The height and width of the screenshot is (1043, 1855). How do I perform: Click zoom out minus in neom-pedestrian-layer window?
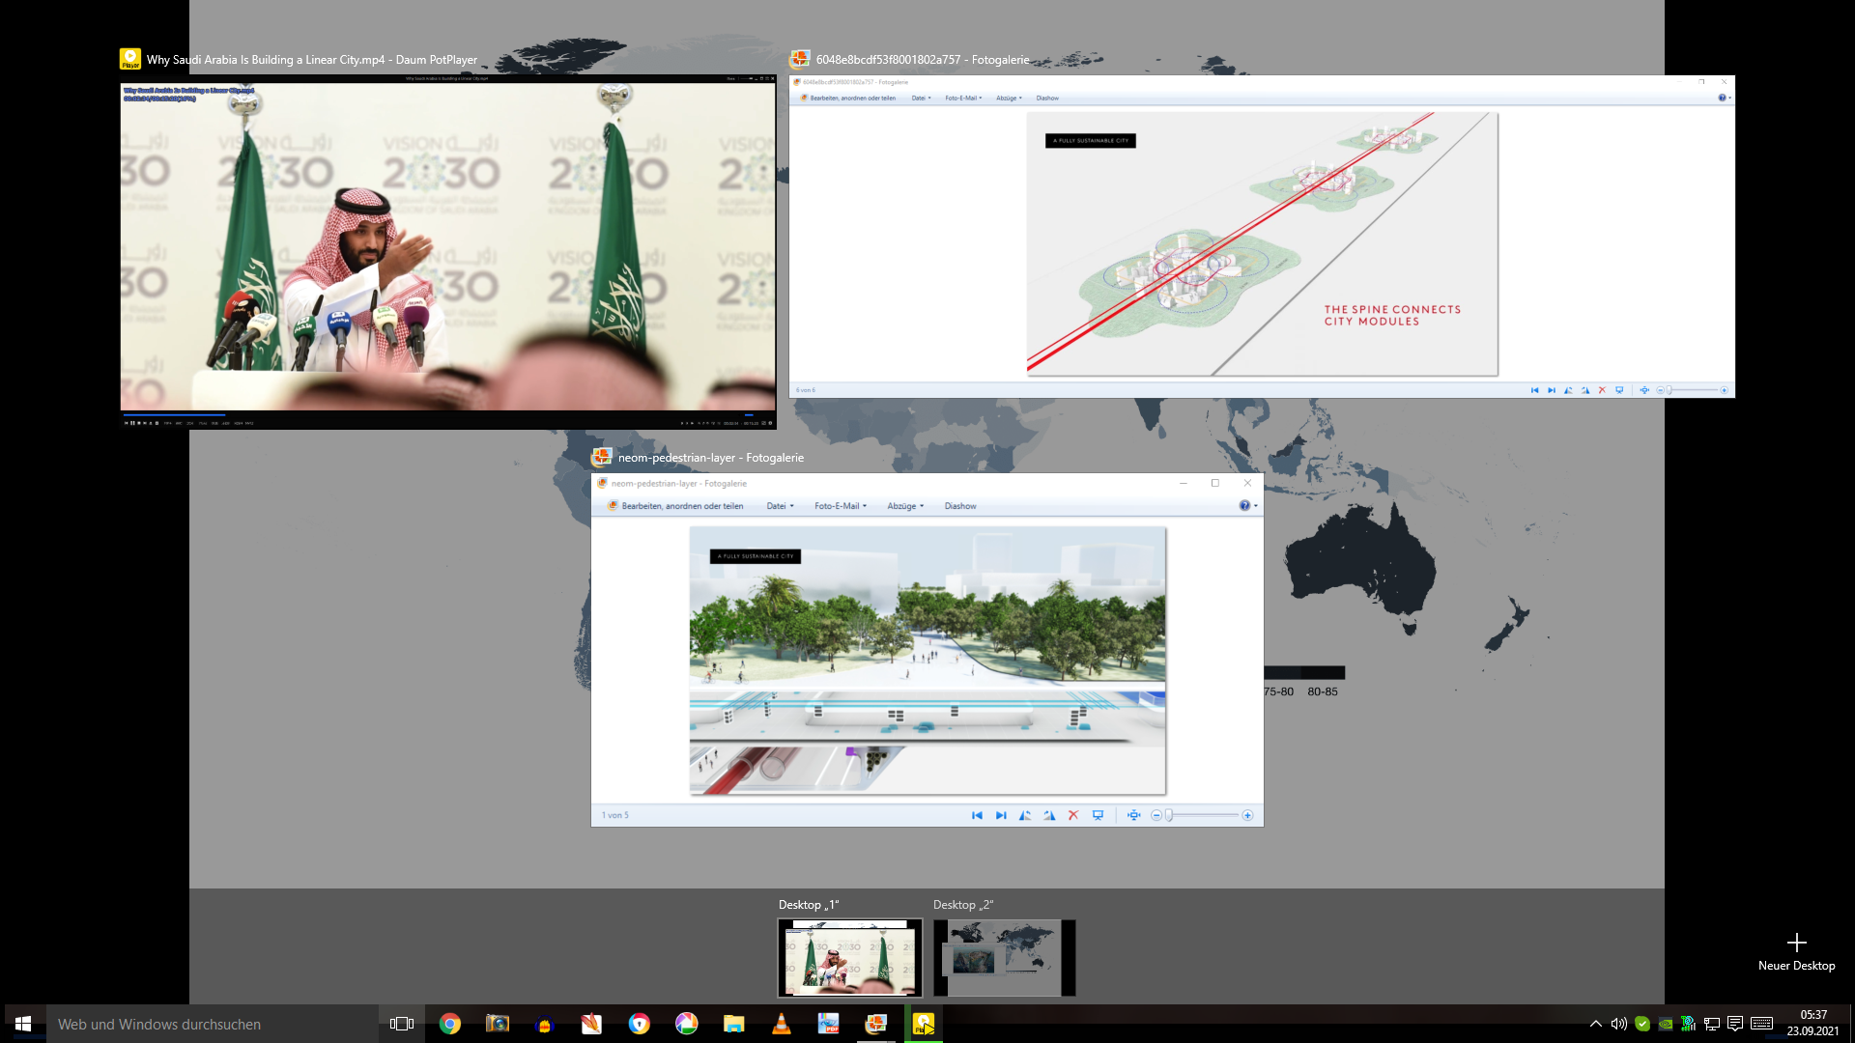1156,815
